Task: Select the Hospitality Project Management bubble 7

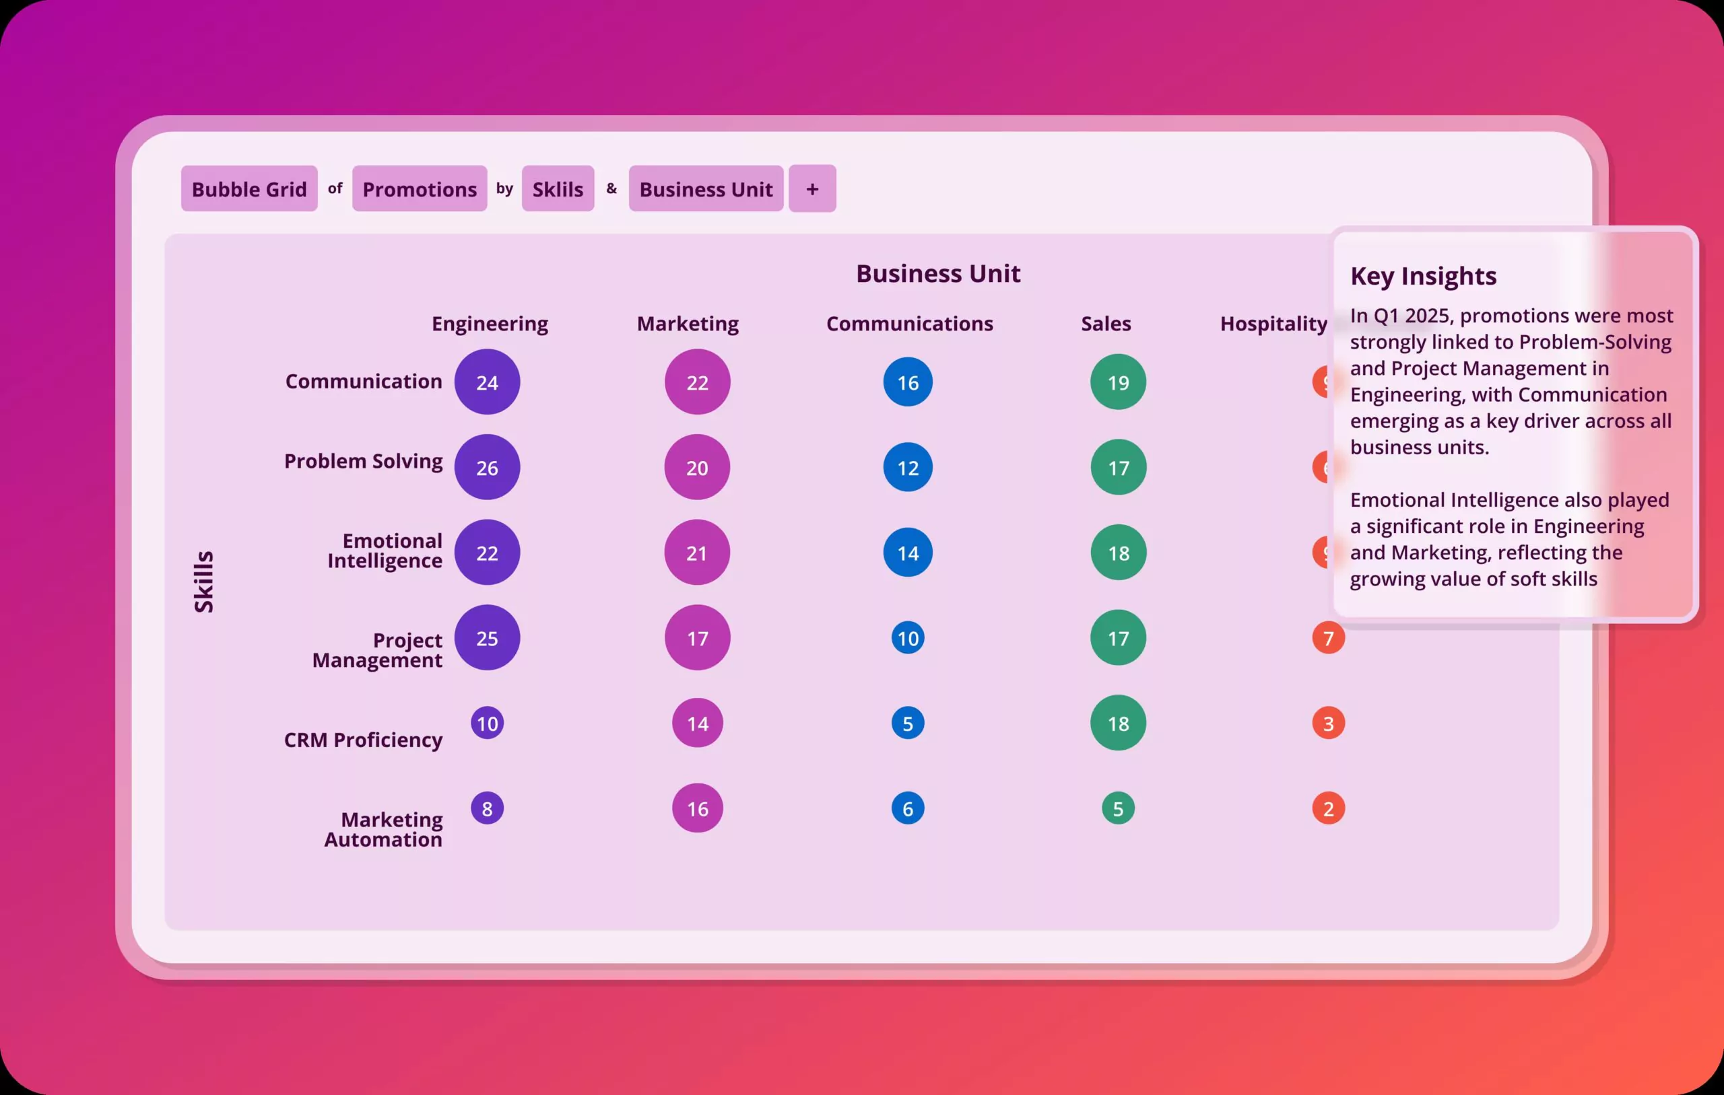Action: [1328, 637]
